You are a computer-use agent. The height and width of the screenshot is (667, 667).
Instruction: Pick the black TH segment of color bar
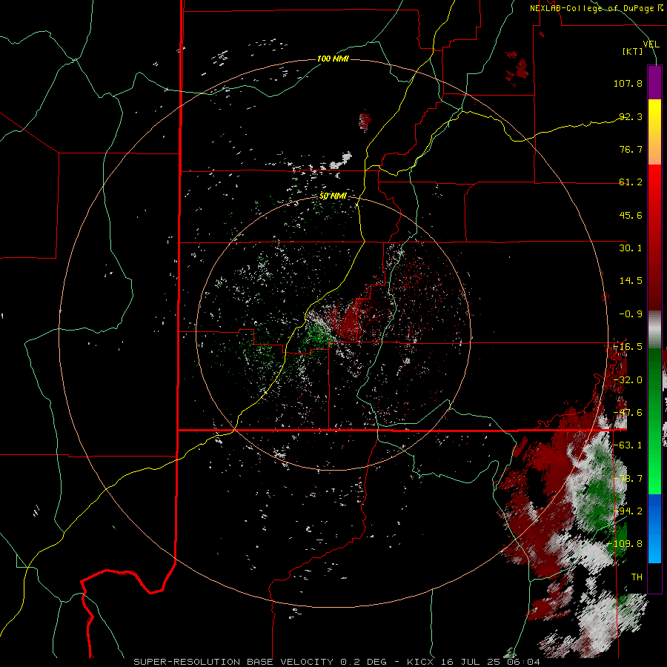(x=654, y=578)
